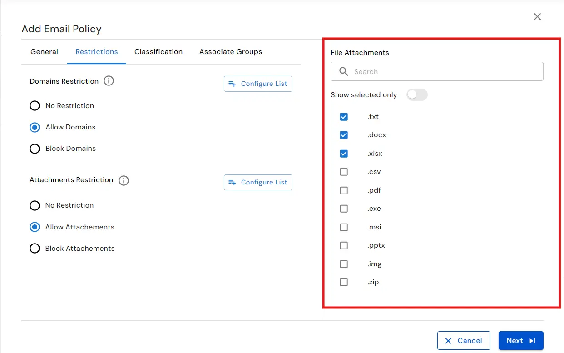
Task: Open the Attachments Restriction info tooltip
Action: (x=124, y=180)
